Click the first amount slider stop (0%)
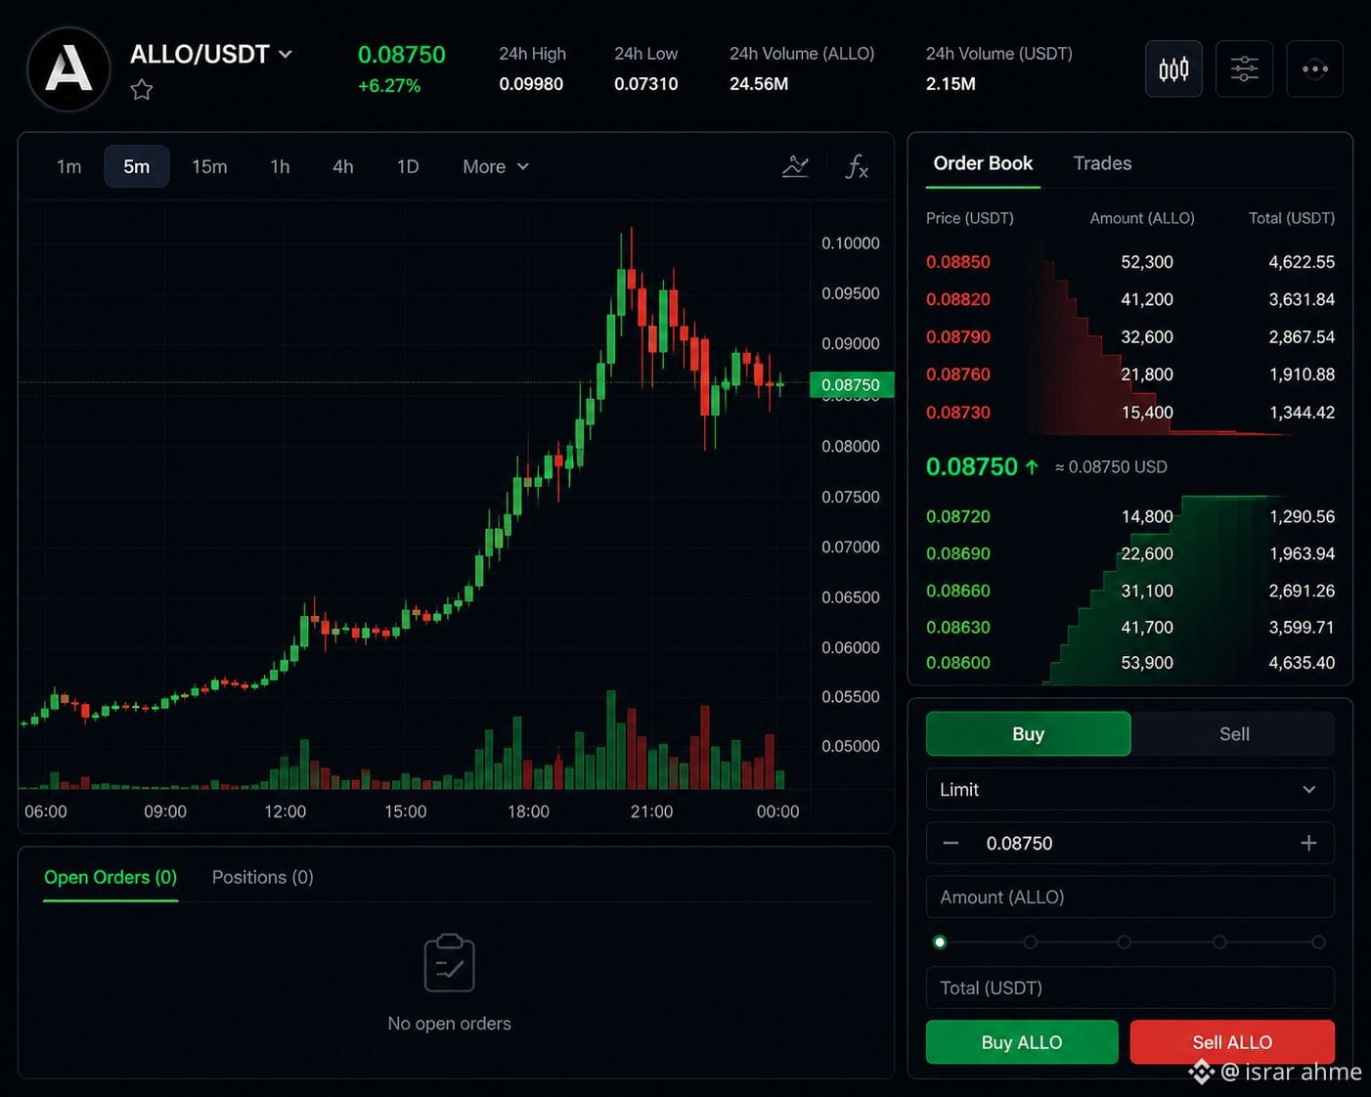The width and height of the screenshot is (1371, 1097). (x=940, y=943)
